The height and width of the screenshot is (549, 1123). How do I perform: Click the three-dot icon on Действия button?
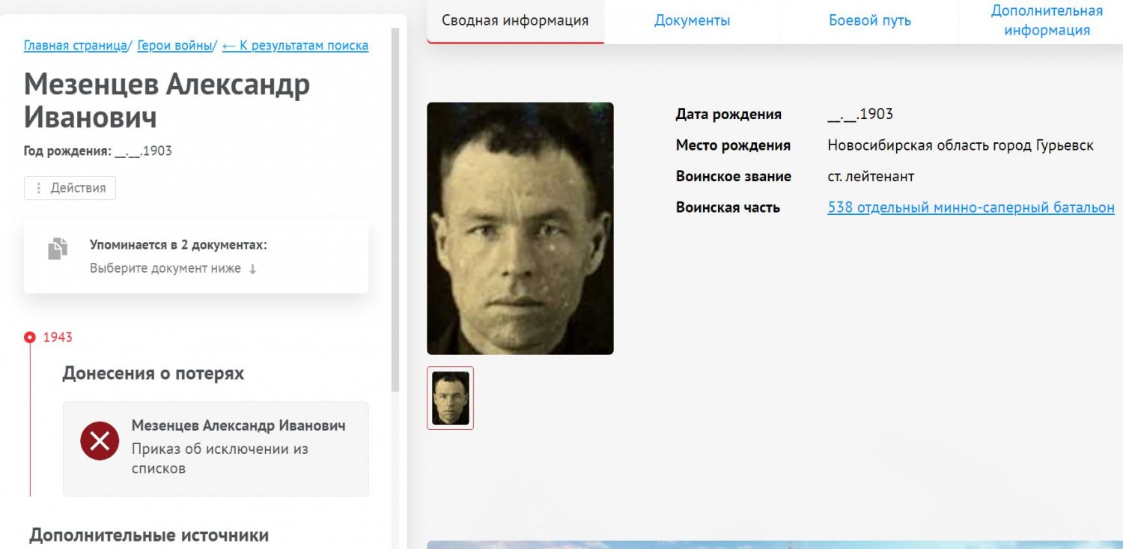click(39, 188)
